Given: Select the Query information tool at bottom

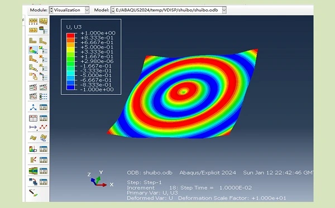Looking at the screenshot, I should coord(33,192).
